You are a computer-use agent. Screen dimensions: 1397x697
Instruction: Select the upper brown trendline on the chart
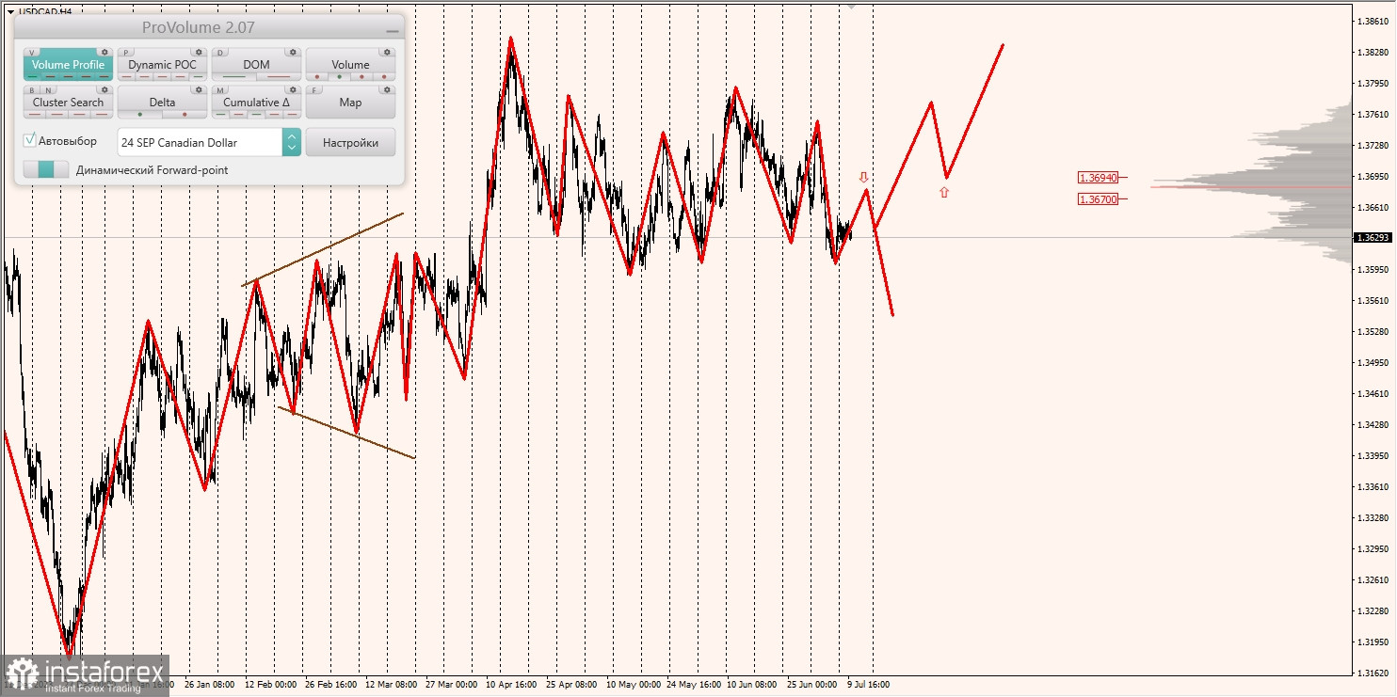pyautogui.click(x=323, y=249)
